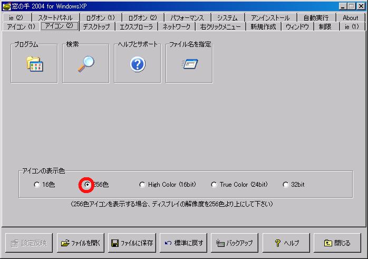Click the Help and Support question mark icon
Viewport: 368px width, 259px height.
(x=138, y=64)
